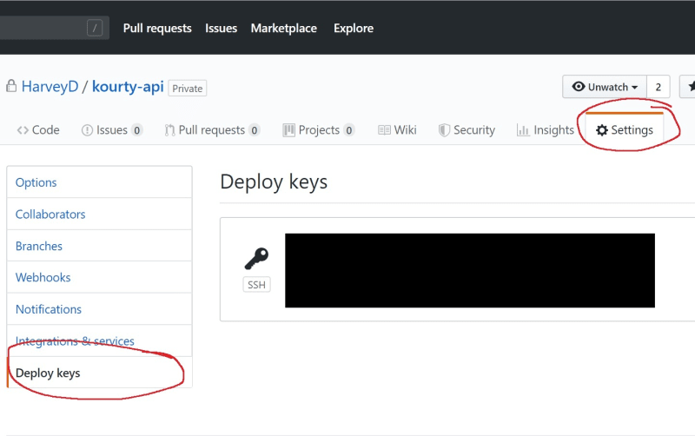Select the Settings tab
695x436 pixels.
pos(624,129)
